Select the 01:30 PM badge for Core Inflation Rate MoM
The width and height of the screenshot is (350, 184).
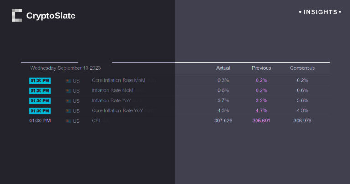point(40,80)
